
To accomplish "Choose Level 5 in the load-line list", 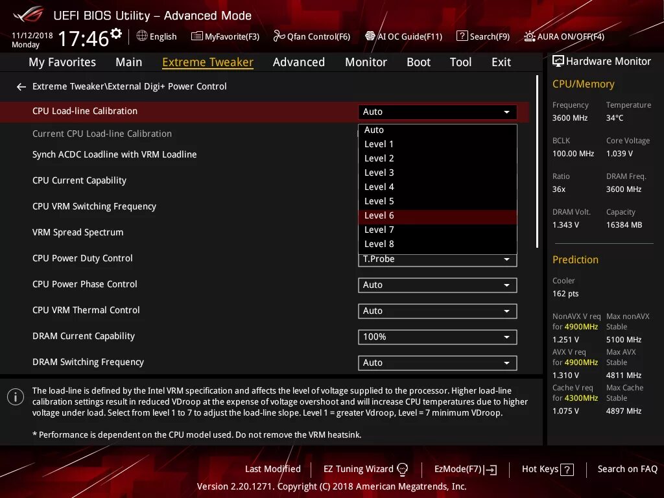I will (438, 201).
